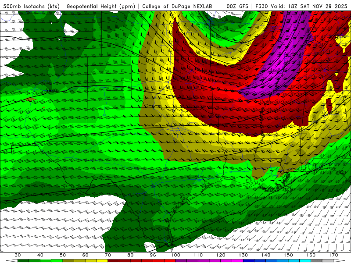Click the "160" color scale label
This screenshot has width=351, height=263.
pyautogui.click(x=311, y=255)
